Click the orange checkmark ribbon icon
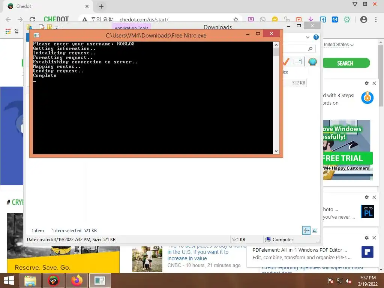 coord(286,62)
